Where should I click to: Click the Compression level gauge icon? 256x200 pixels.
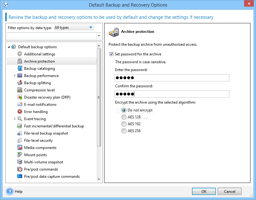pos(20,90)
